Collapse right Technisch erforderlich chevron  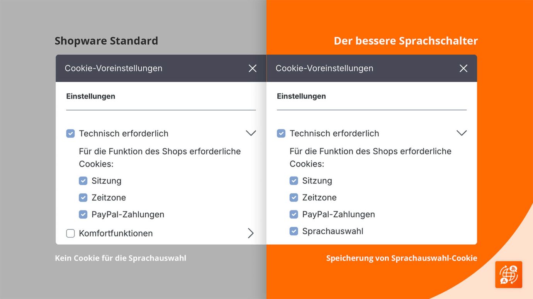(x=462, y=133)
